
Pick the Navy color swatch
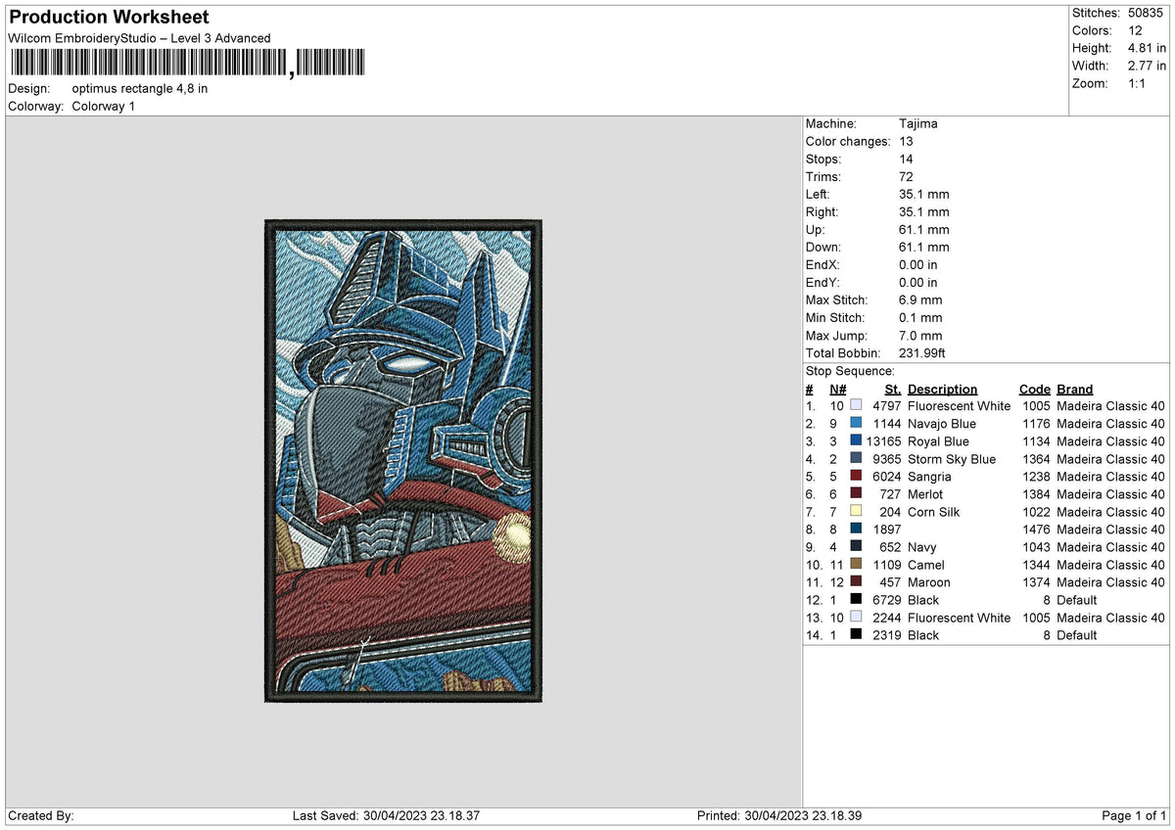tap(856, 547)
